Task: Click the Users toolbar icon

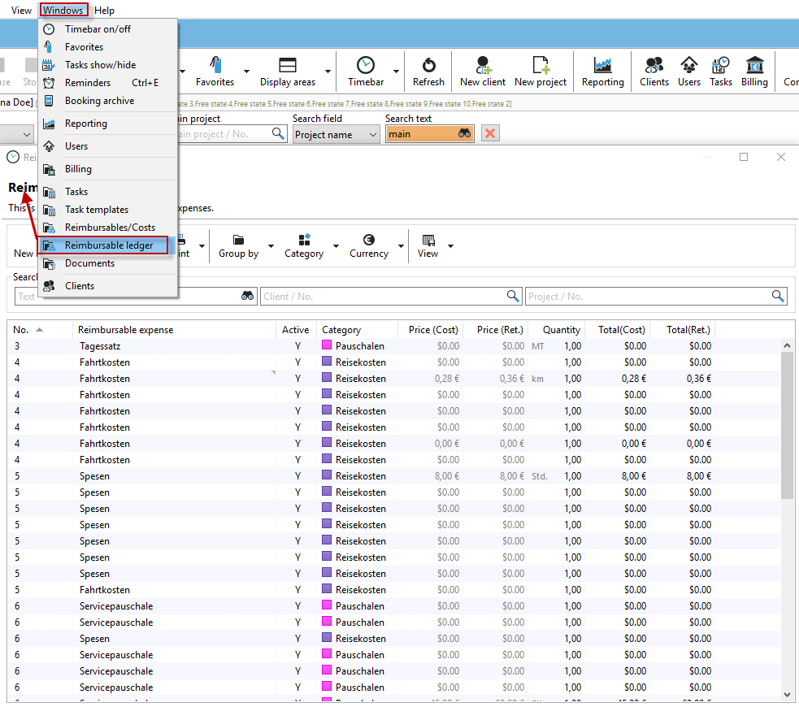Action: pos(688,72)
